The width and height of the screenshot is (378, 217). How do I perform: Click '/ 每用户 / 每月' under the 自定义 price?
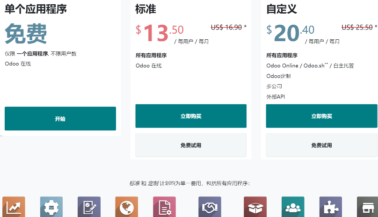click(x=322, y=42)
